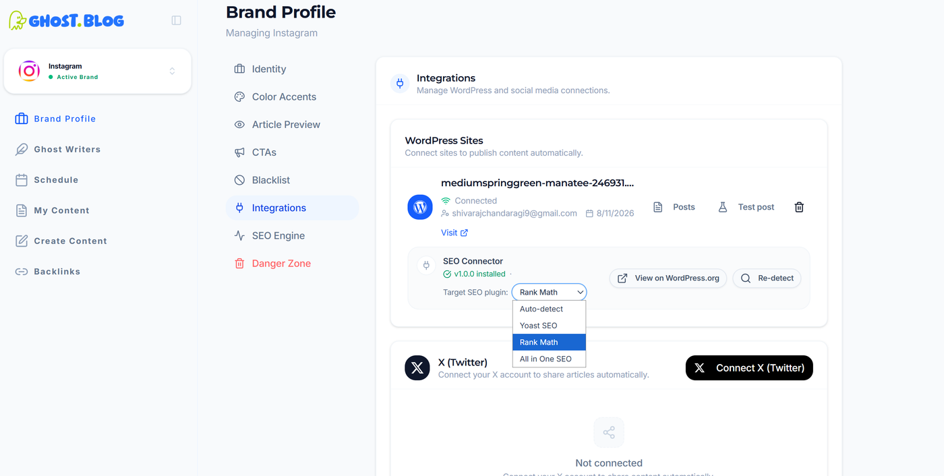
Task: Click the X (Twitter) logo icon
Action: coord(417,368)
